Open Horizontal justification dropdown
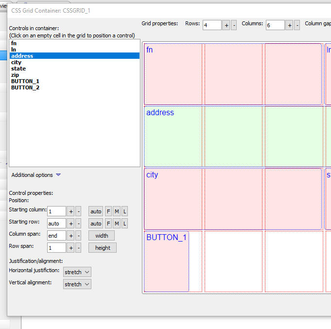The image size is (331, 329). (77, 272)
